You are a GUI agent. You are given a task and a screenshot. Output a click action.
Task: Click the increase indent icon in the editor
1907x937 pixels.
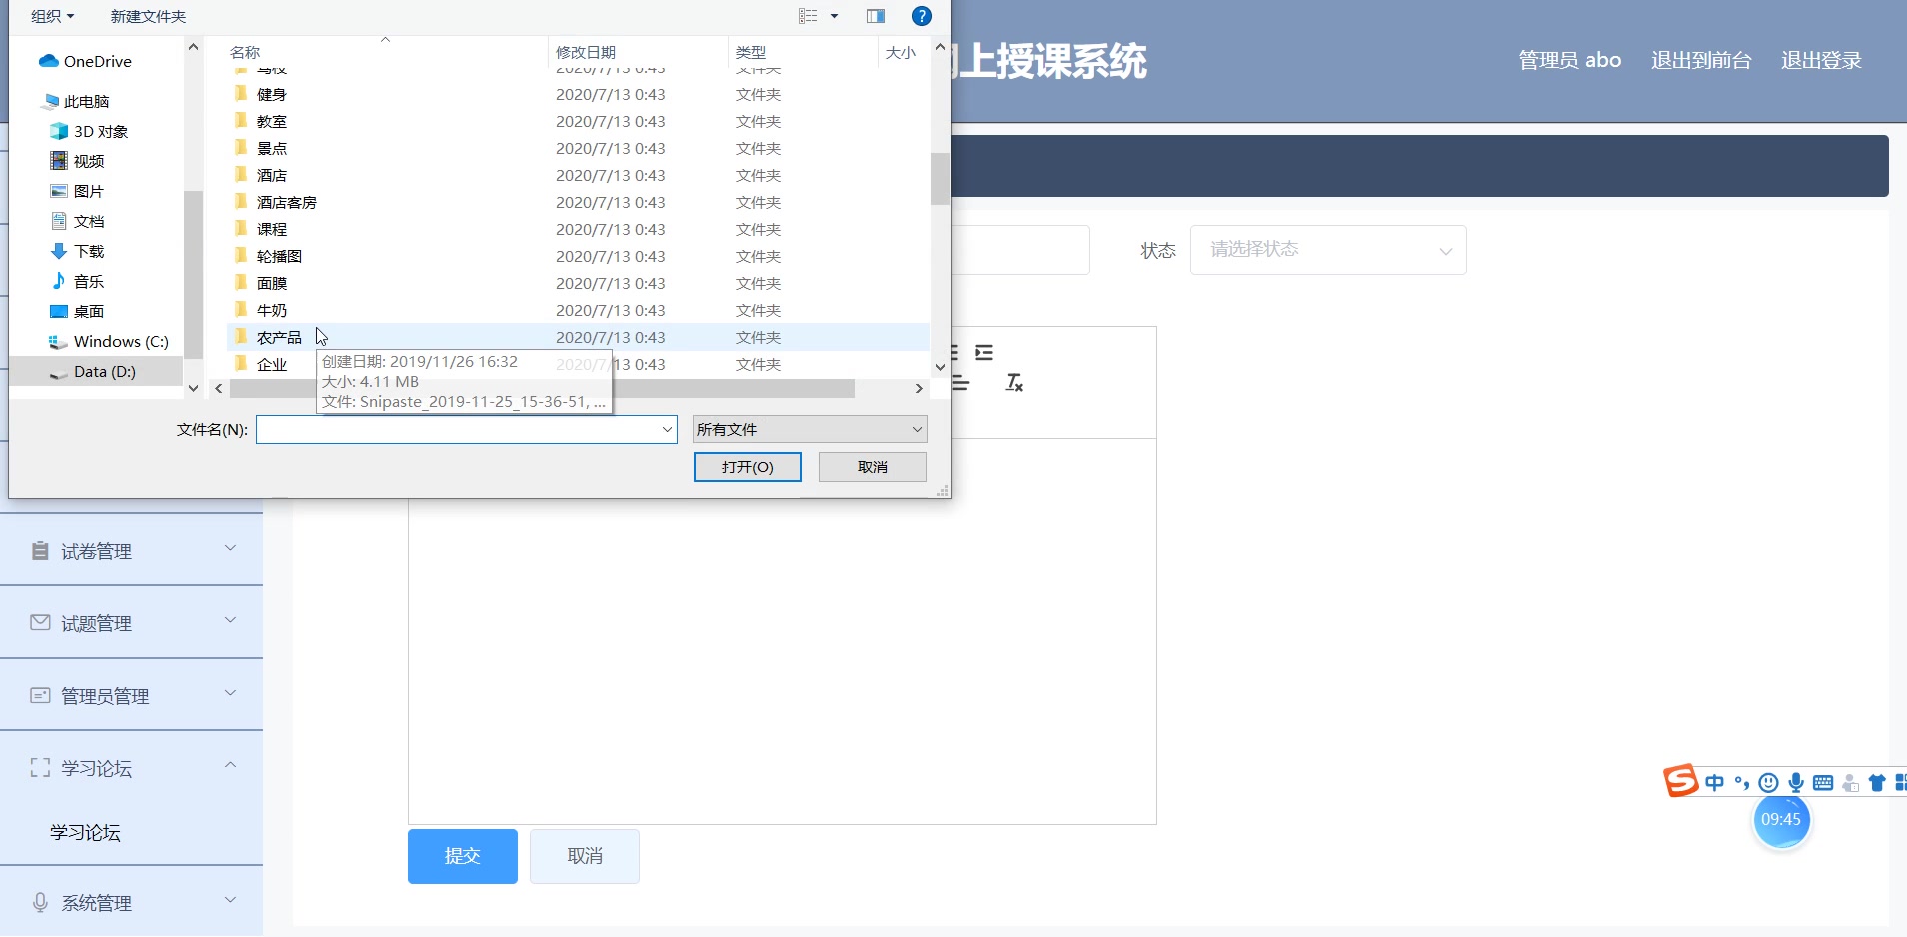coord(985,353)
